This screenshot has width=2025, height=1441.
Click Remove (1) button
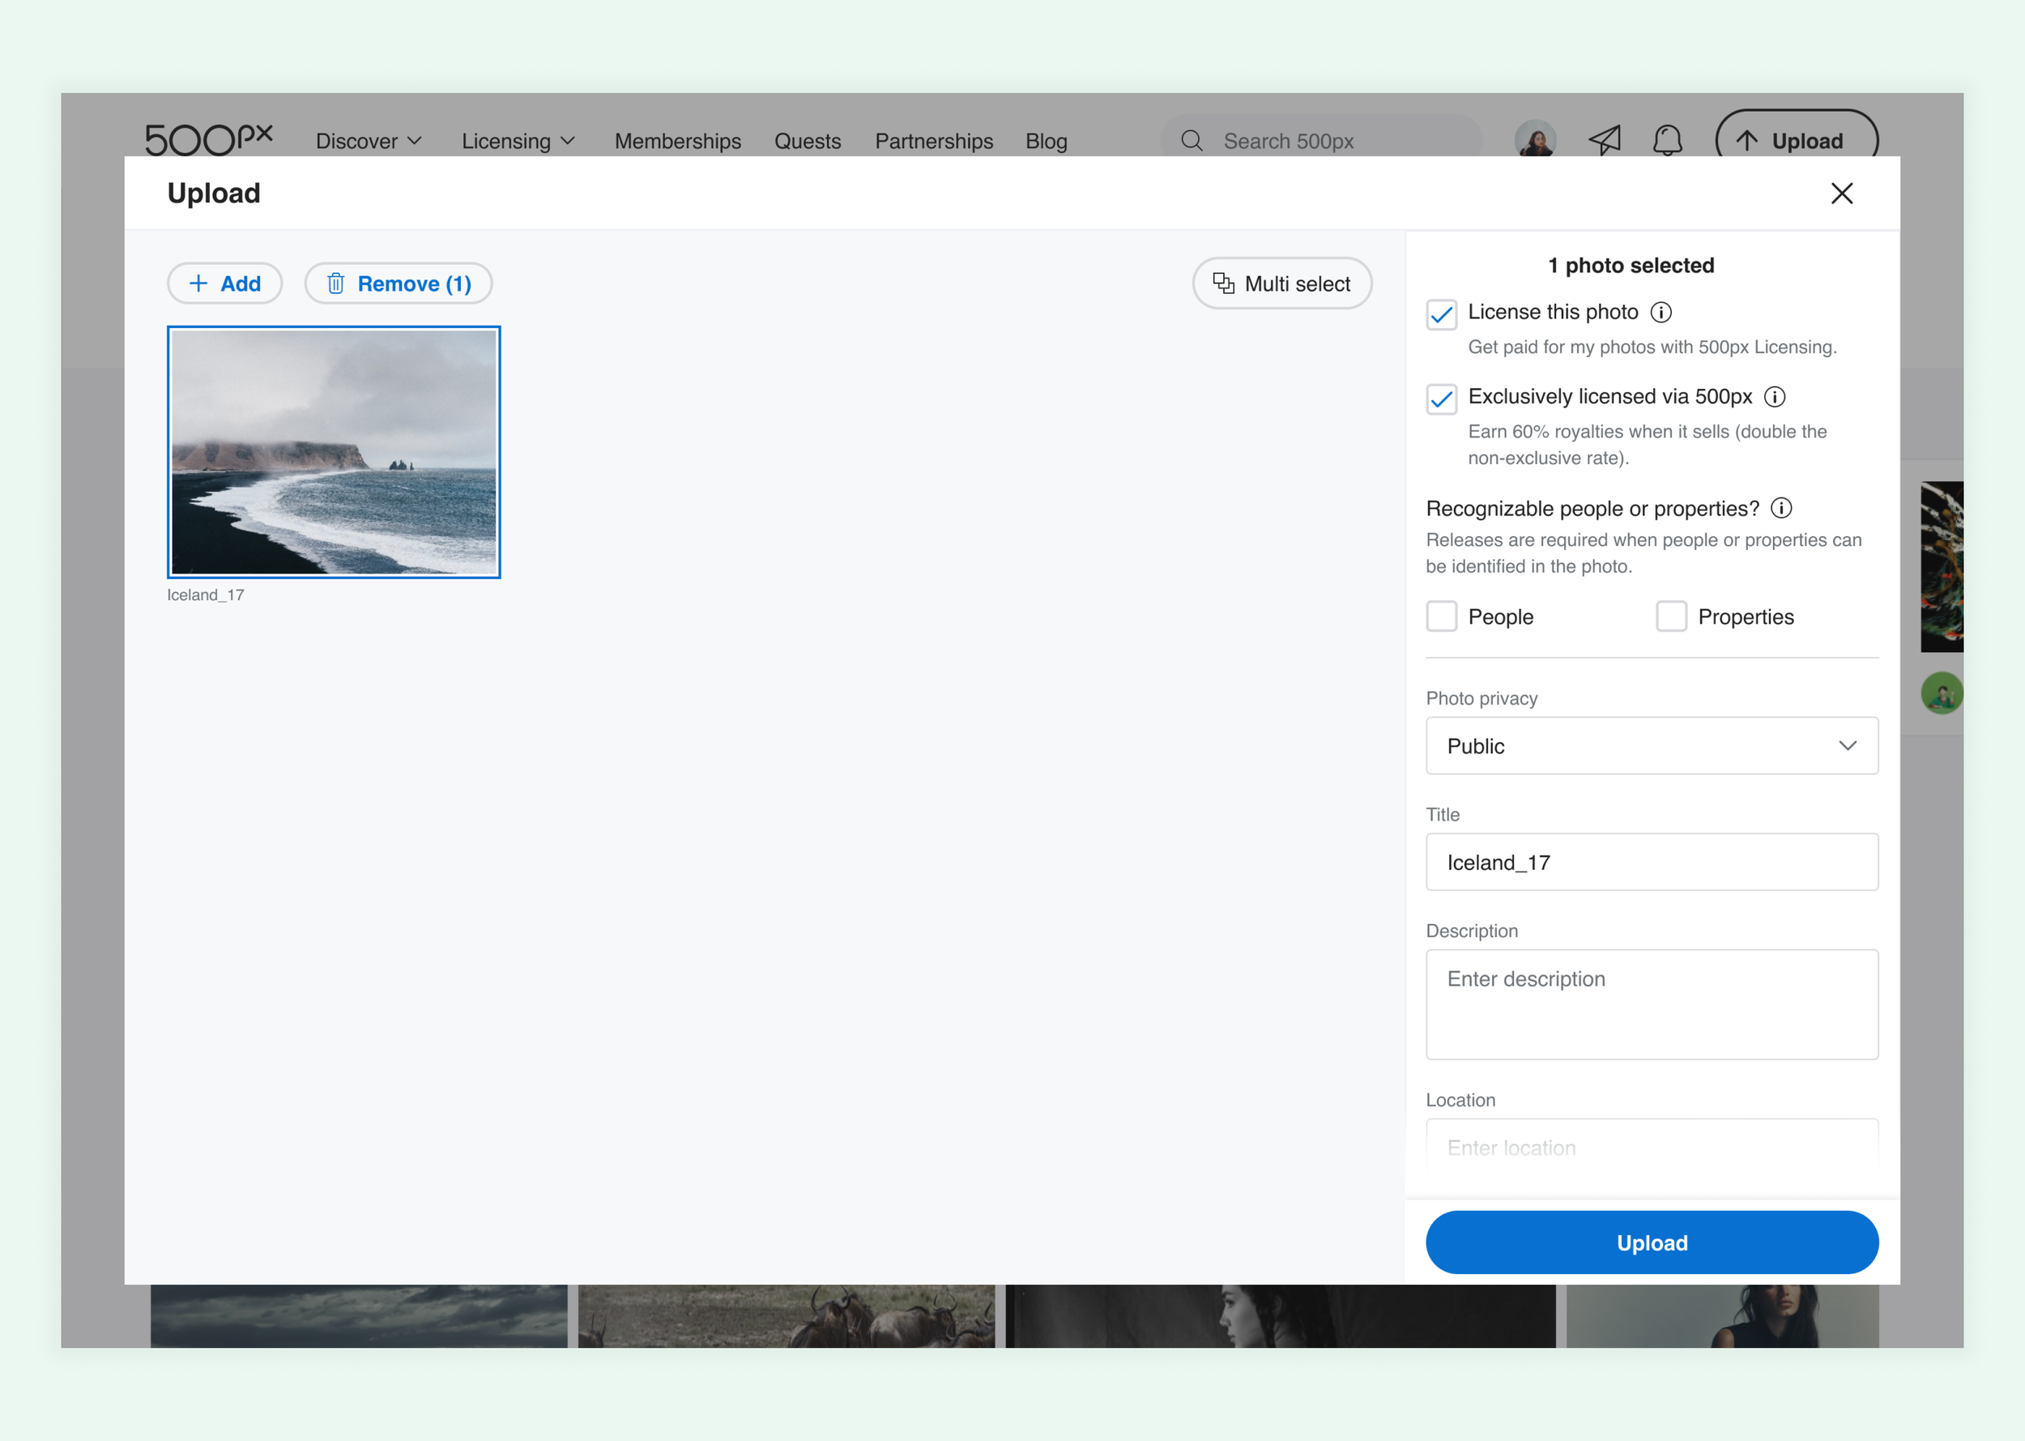click(399, 284)
